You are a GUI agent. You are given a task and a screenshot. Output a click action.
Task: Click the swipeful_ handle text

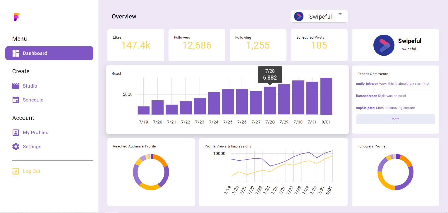coord(410,49)
